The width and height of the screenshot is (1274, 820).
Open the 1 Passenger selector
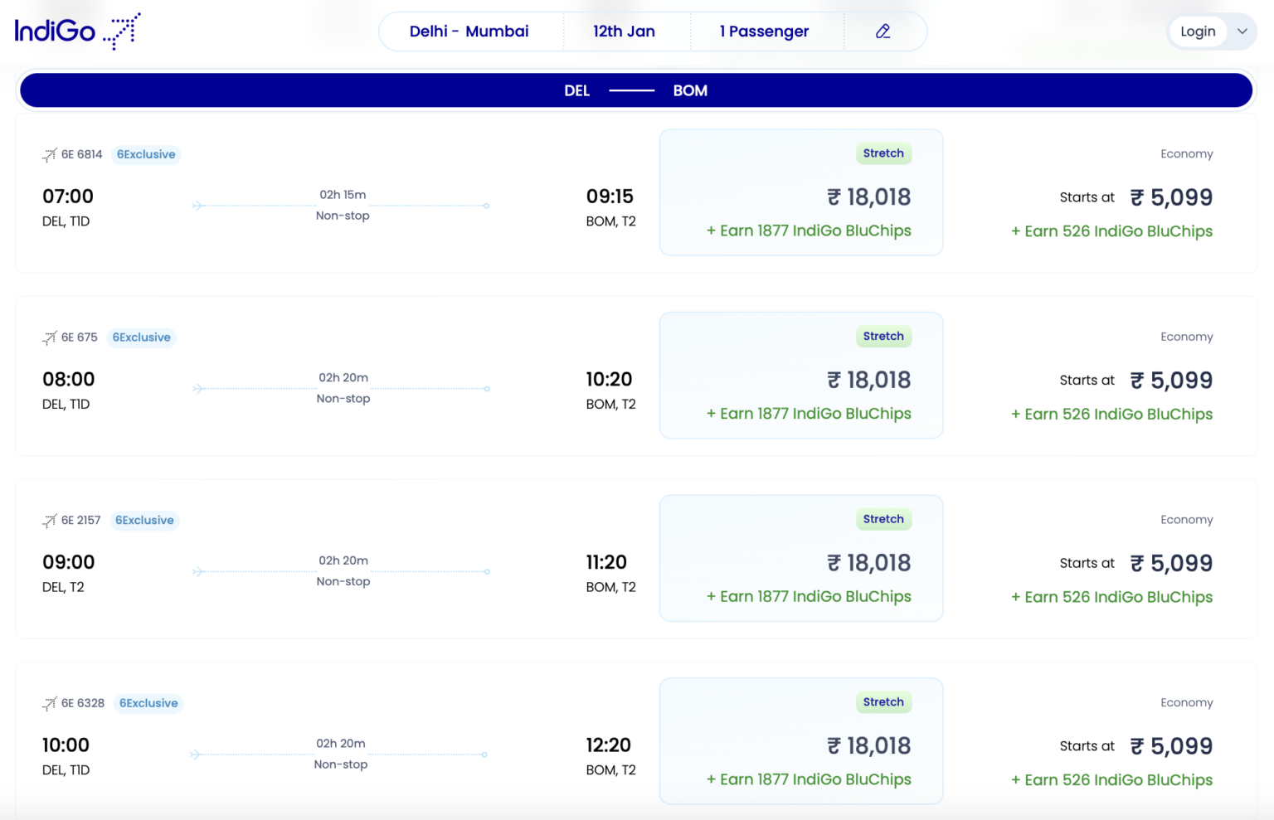coord(764,31)
